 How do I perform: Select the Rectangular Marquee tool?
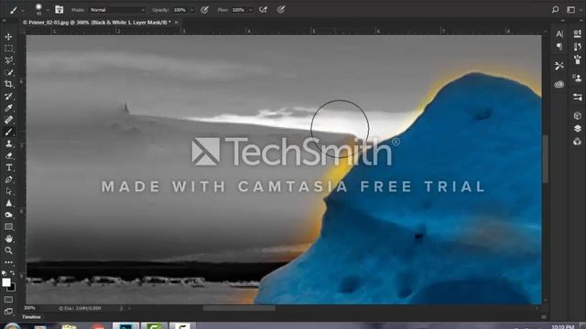tap(8, 48)
